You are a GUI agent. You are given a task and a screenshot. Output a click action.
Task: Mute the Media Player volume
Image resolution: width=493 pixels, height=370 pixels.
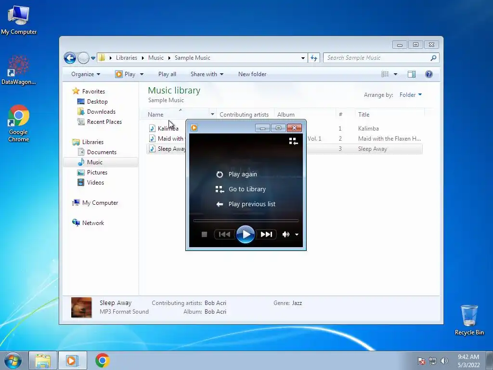click(x=285, y=235)
